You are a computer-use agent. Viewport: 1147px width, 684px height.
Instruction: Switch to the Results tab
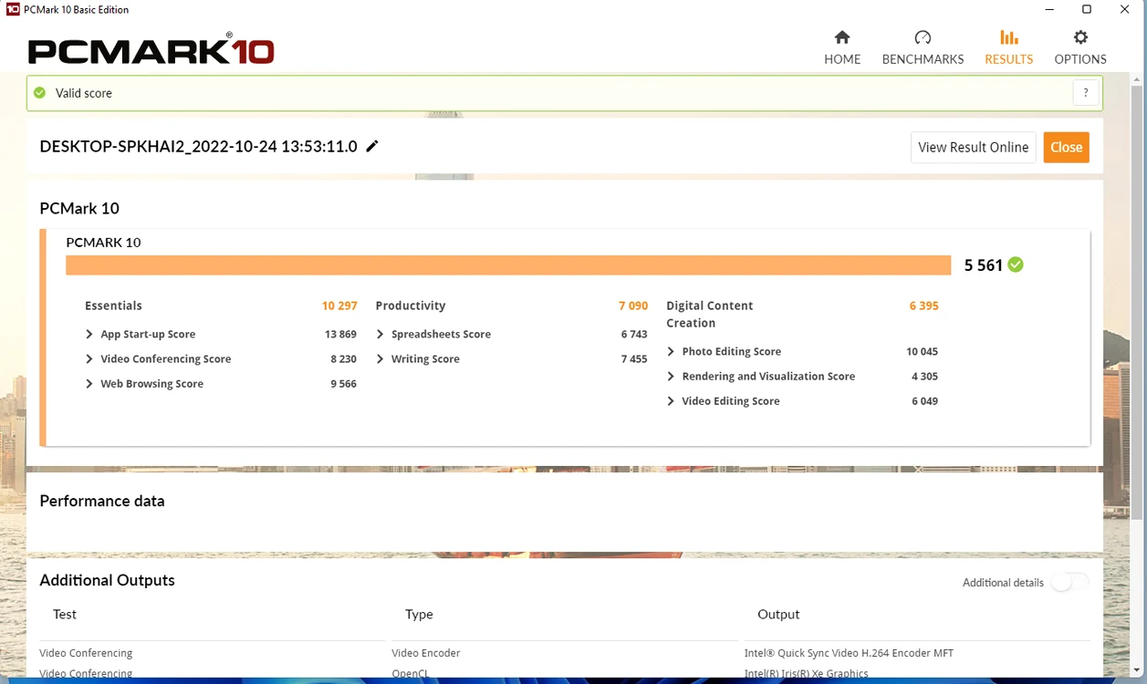point(1008,47)
